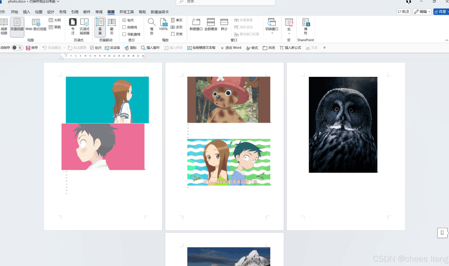This screenshot has height=266, width=449.
Task: Open the Insert (插入) ribbon tab
Action: (x=26, y=12)
